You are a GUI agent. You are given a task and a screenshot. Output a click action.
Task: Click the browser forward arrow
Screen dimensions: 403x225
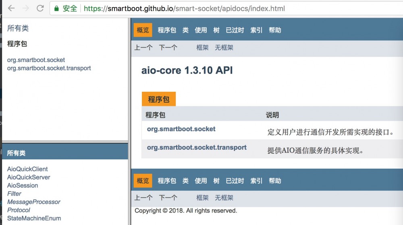pyautogui.click(x=26, y=8)
